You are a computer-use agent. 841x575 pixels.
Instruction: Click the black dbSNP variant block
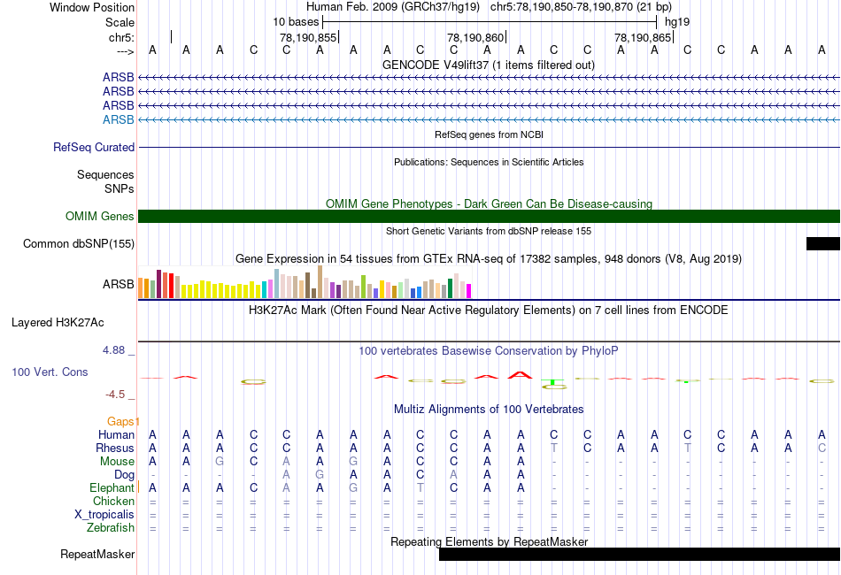tap(822, 243)
